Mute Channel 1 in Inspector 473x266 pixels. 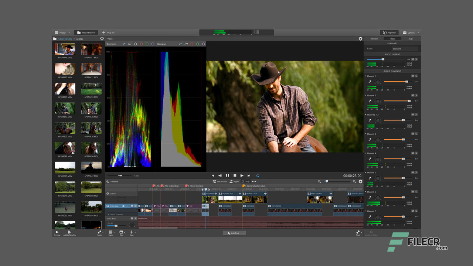click(x=412, y=76)
